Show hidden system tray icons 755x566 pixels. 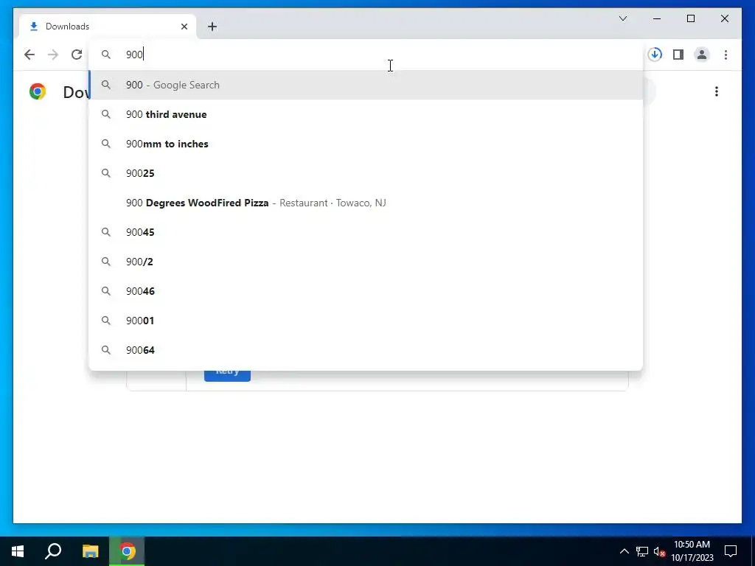pyautogui.click(x=624, y=551)
